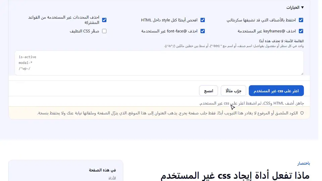Toggle احتفظ بالأصناف التي قد تضيفها سكربتاتي checkbox
The image size is (322, 181).
pos(301,20)
